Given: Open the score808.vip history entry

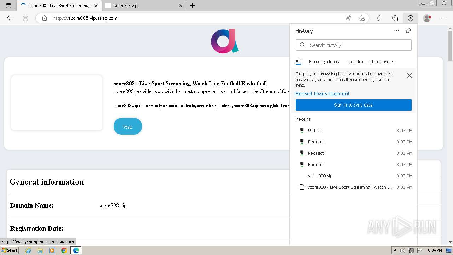Looking at the screenshot, I should (354, 176).
